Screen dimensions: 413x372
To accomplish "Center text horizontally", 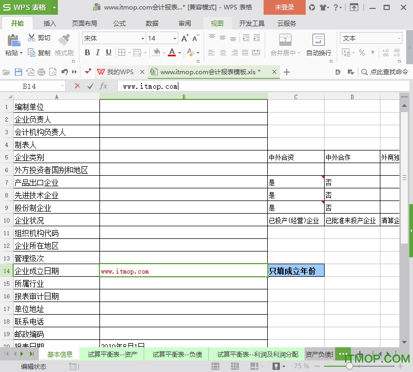I will (x=223, y=53).
